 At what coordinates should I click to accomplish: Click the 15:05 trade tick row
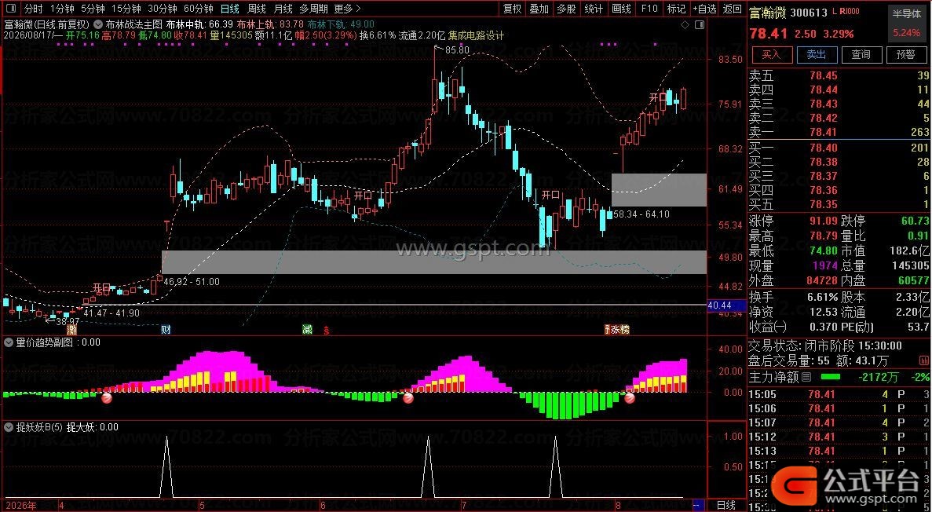click(839, 394)
